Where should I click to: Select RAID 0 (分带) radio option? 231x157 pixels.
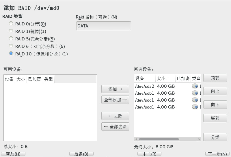[11, 24]
